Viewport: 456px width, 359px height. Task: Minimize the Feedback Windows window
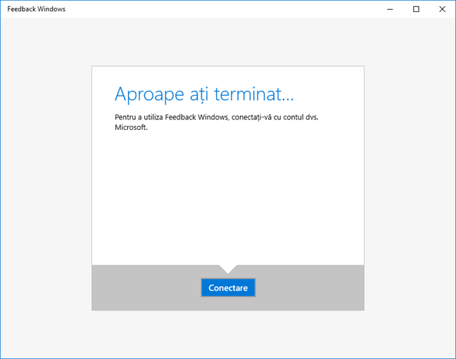[390, 9]
